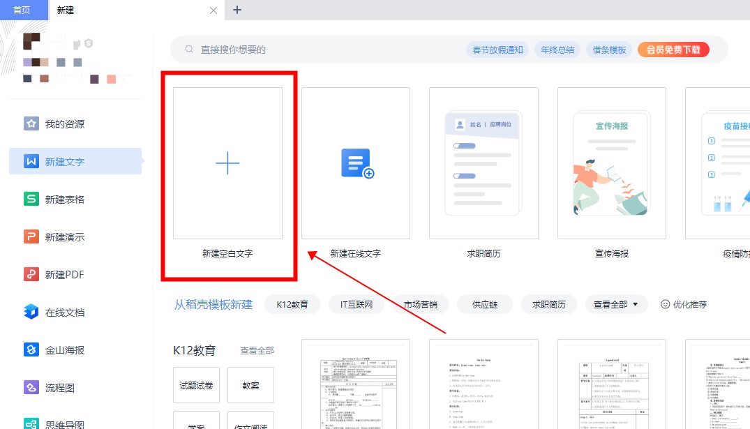Open the 新建演示 presentation icon
This screenshot has width=750, height=429.
(31, 236)
